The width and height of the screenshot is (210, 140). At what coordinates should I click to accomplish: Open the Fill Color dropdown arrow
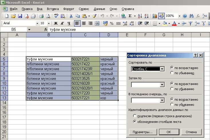pyautogui.click(x=169, y=23)
